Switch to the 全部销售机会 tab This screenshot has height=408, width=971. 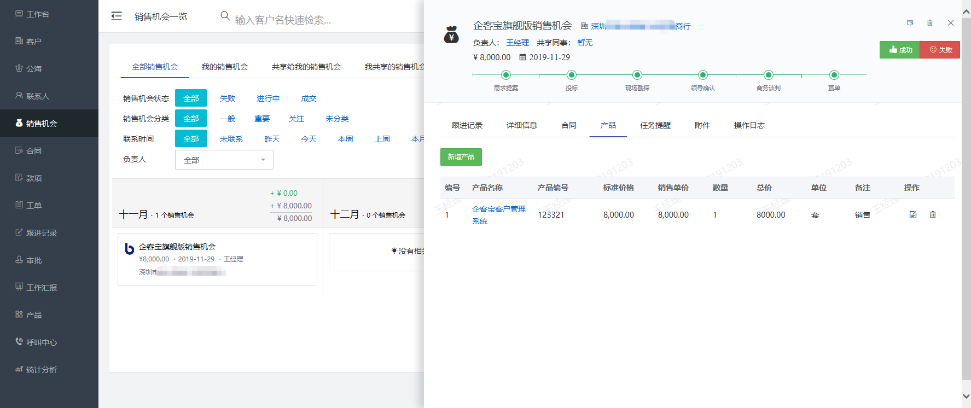[155, 67]
